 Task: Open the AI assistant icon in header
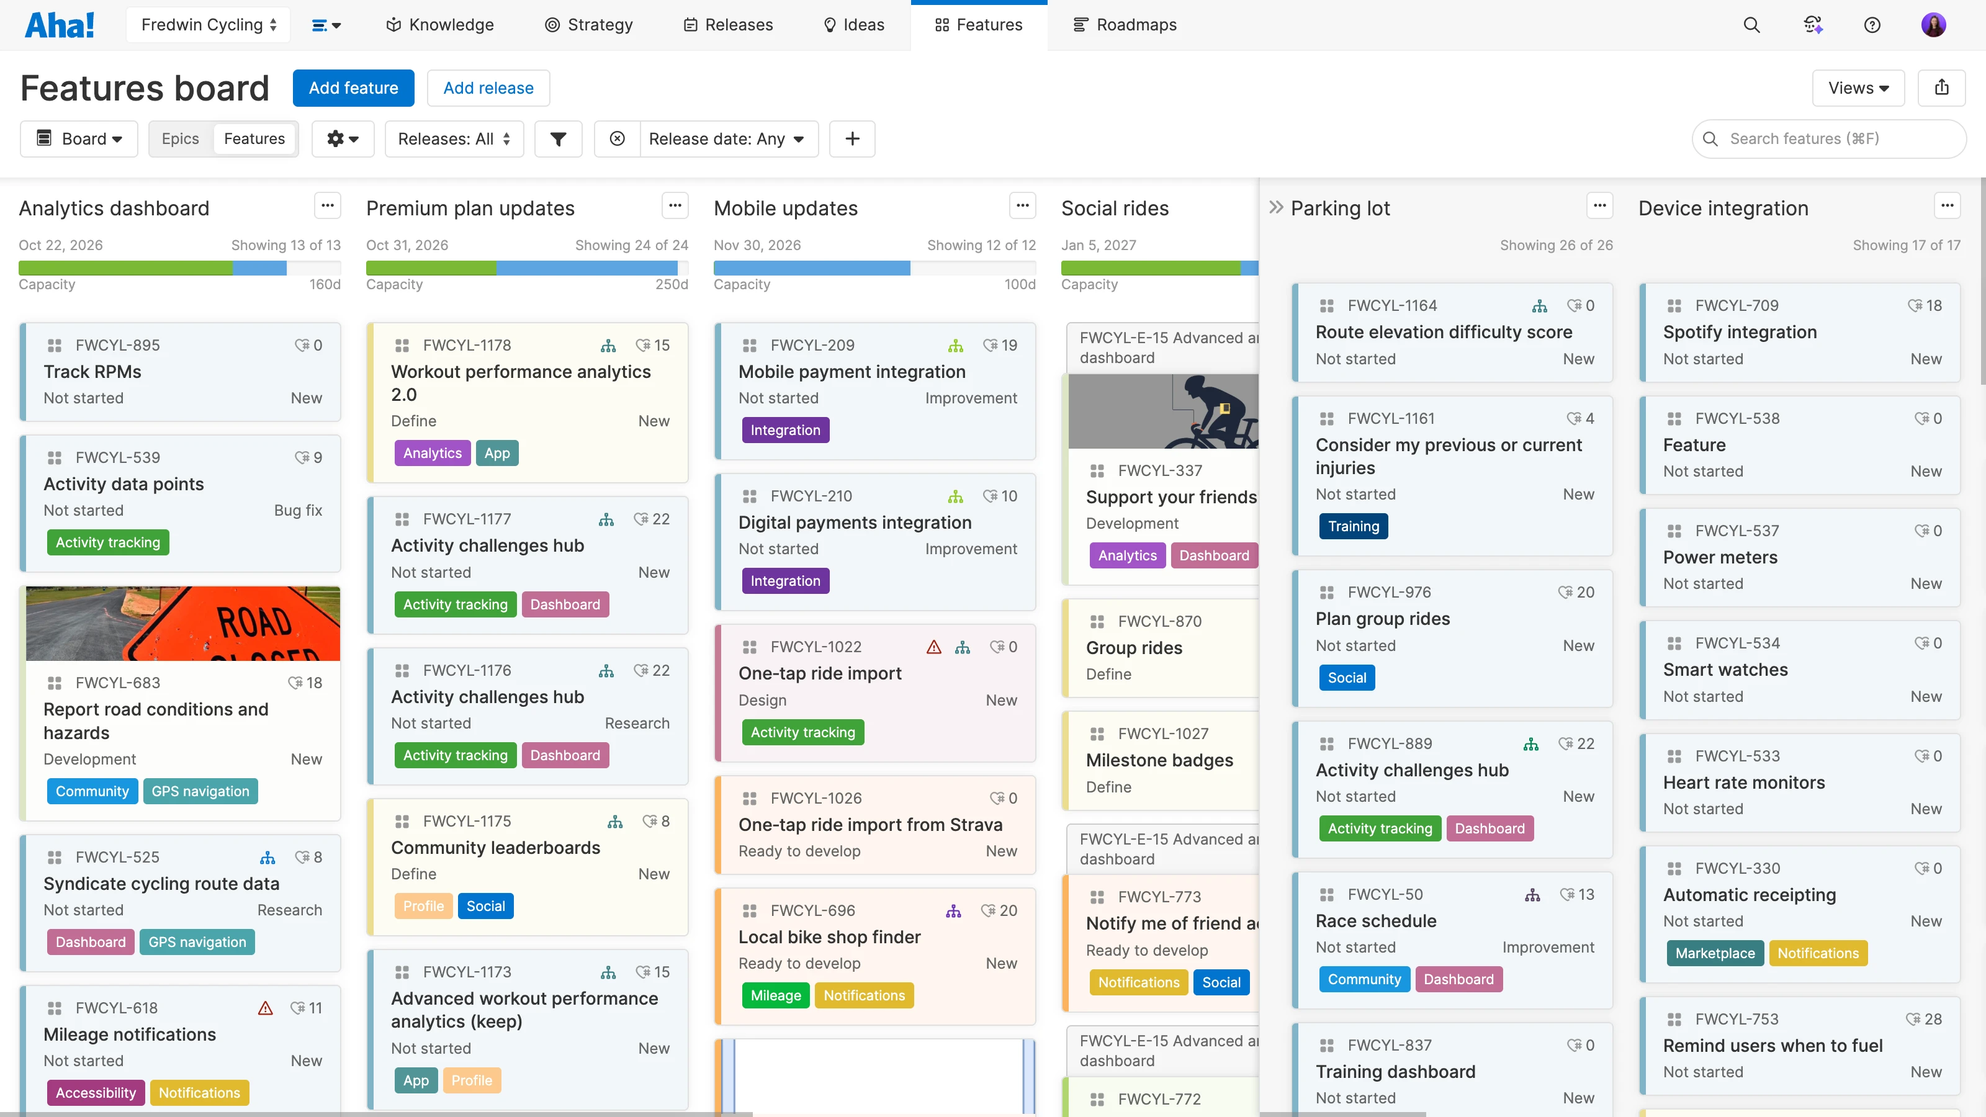[x=1812, y=25]
